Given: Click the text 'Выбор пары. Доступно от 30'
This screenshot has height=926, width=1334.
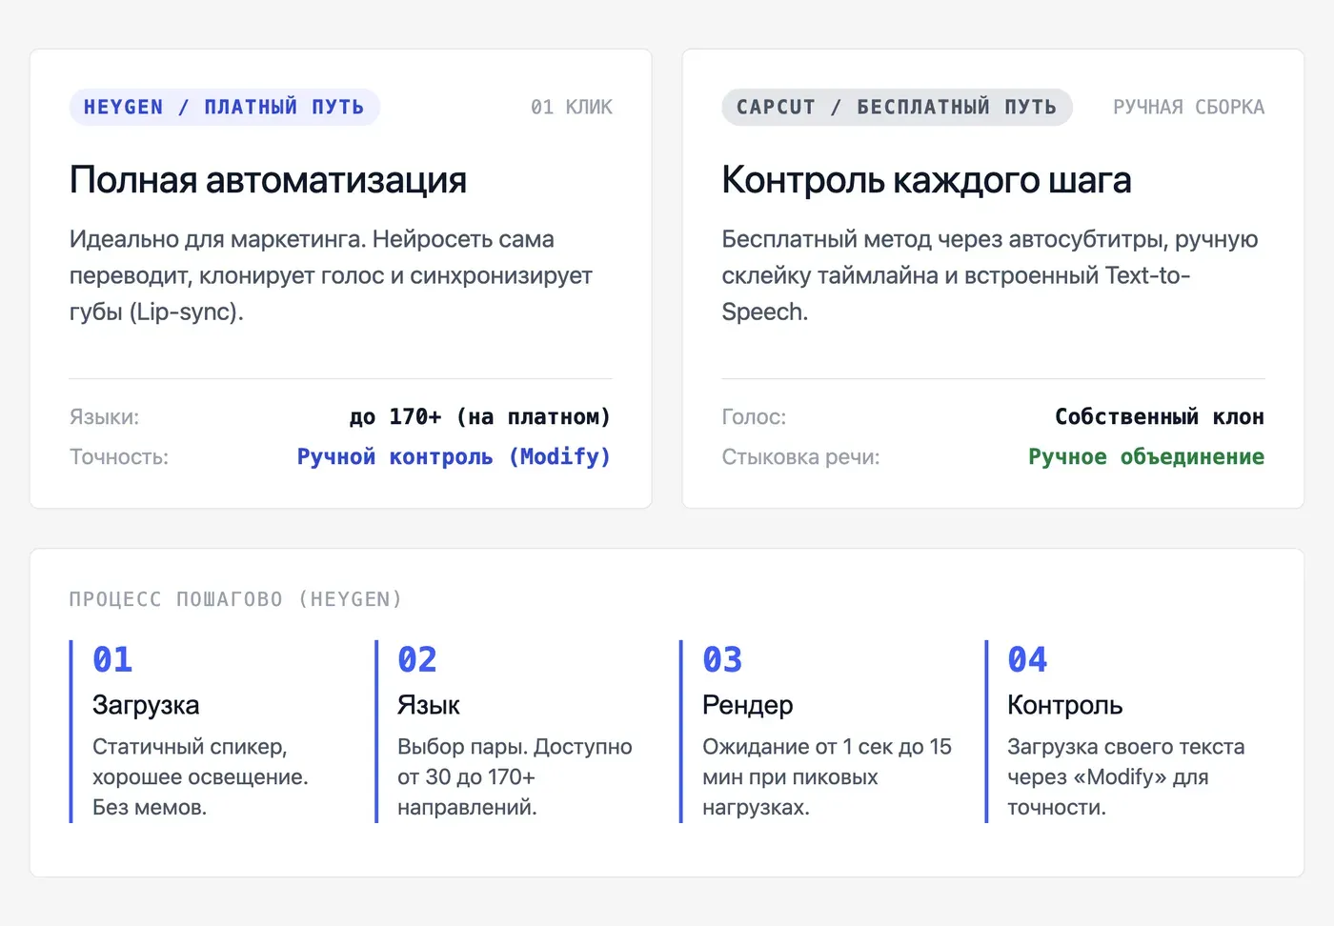Looking at the screenshot, I should [515, 776].
